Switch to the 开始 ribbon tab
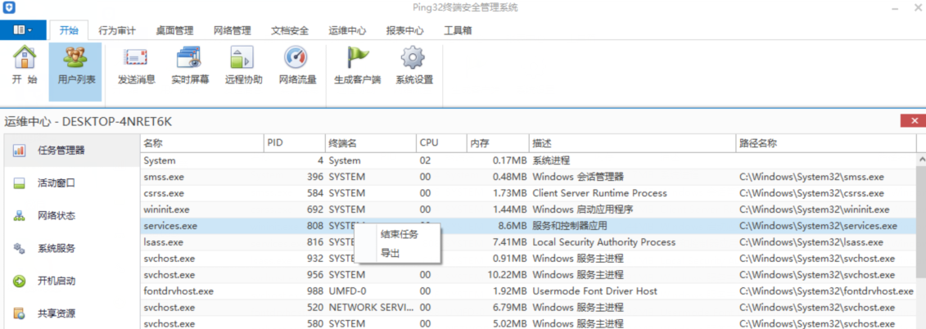The image size is (926, 329). point(69,30)
